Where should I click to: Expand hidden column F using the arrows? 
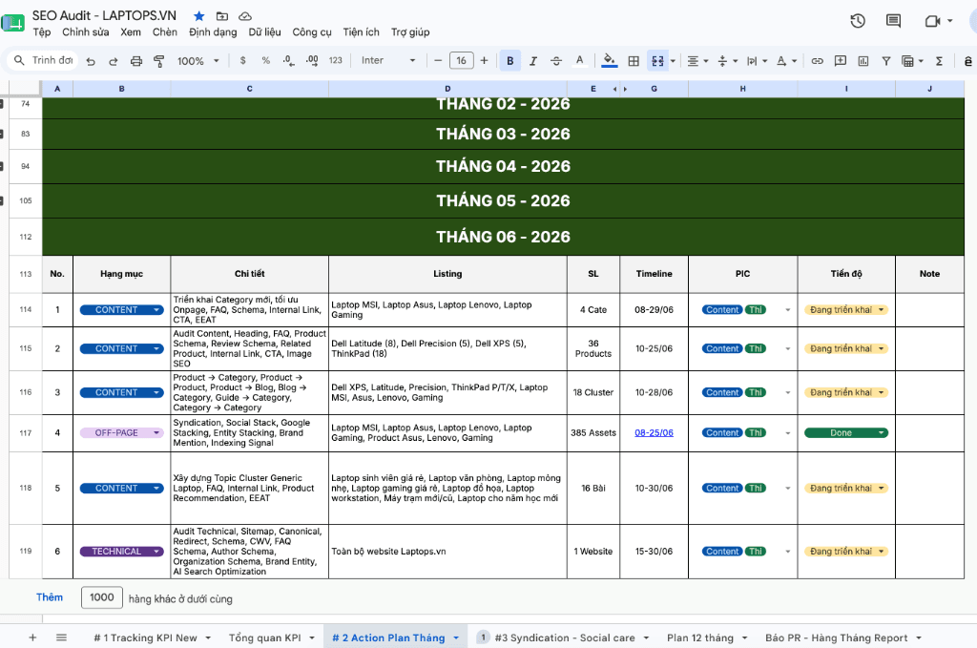[620, 89]
